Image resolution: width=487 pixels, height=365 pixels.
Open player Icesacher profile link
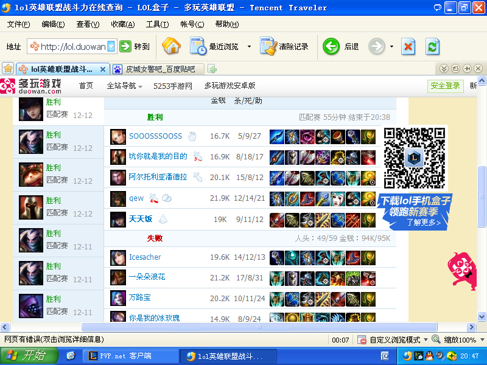(x=145, y=257)
